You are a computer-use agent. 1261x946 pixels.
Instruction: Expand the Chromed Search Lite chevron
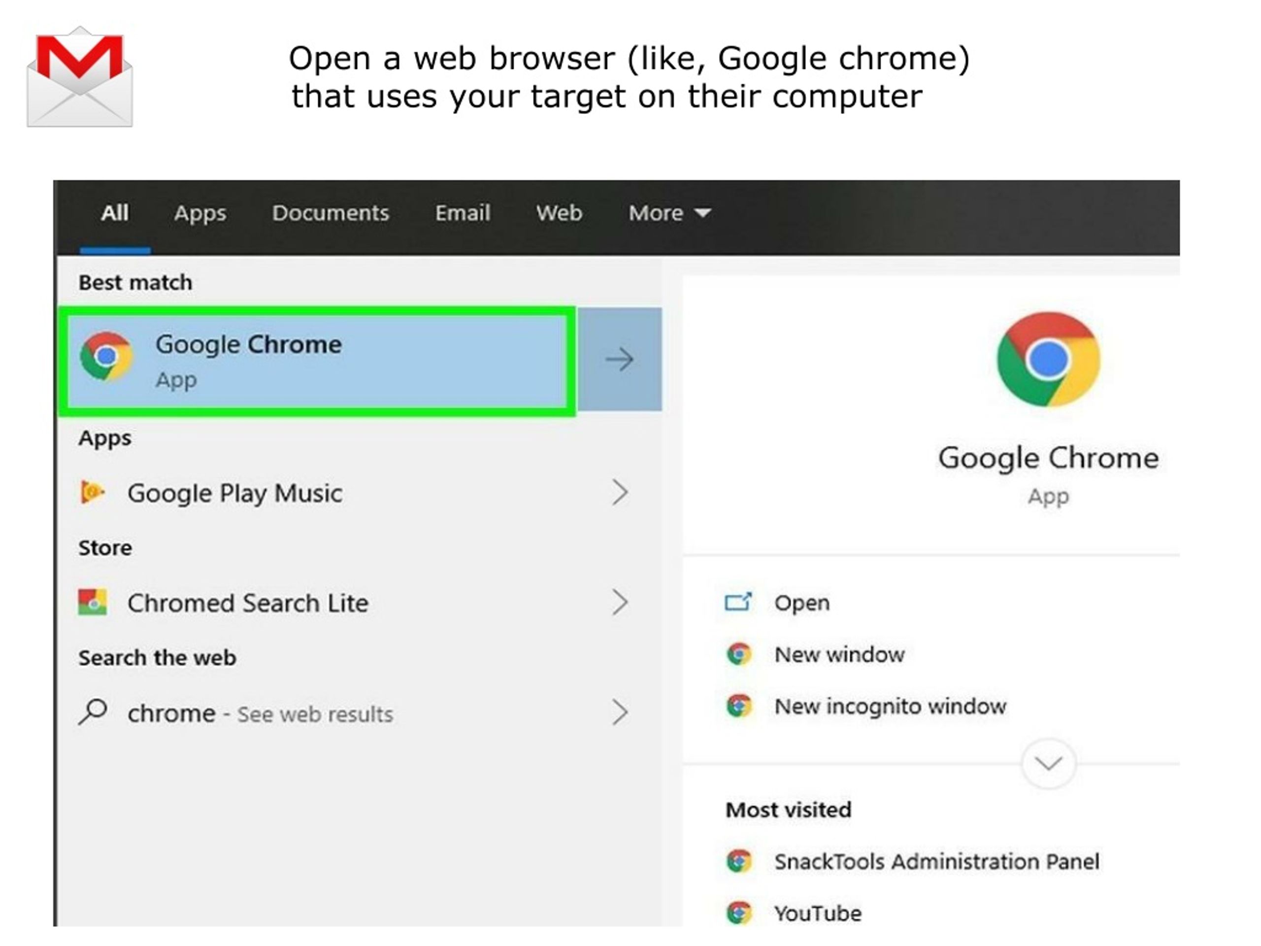620,602
